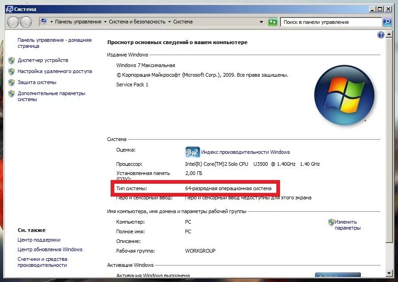Click the Service Pack 1 text
This screenshot has width=398, height=282.
click(132, 85)
